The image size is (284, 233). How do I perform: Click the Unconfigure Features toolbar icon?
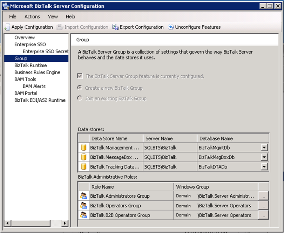(x=171, y=27)
